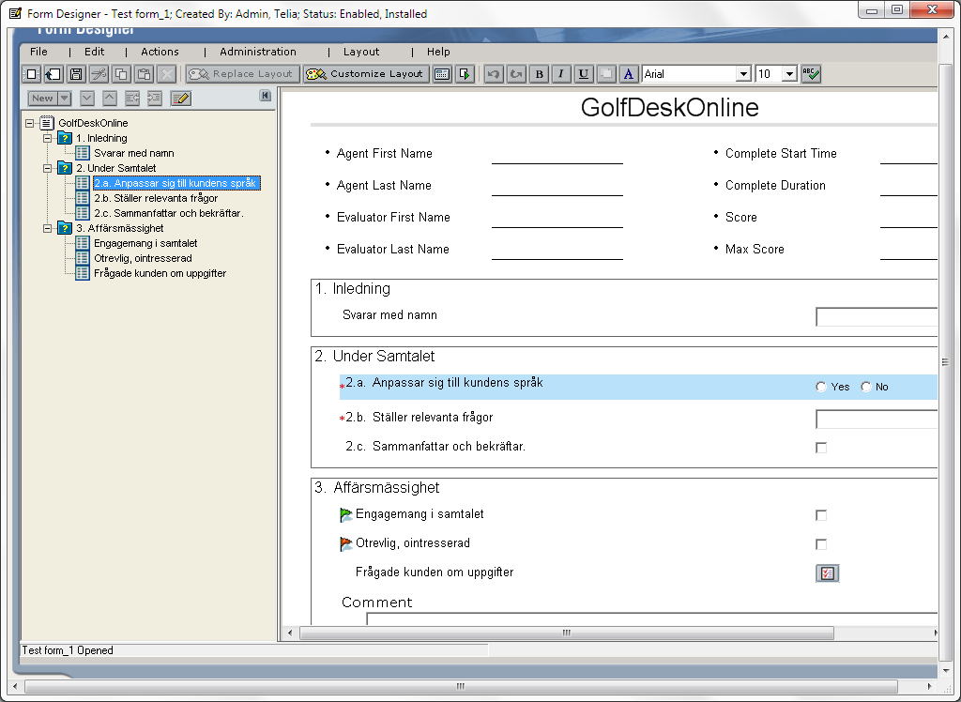Check the Sammanfattar och bekräftar checkbox
The image size is (961, 702).
pos(822,448)
